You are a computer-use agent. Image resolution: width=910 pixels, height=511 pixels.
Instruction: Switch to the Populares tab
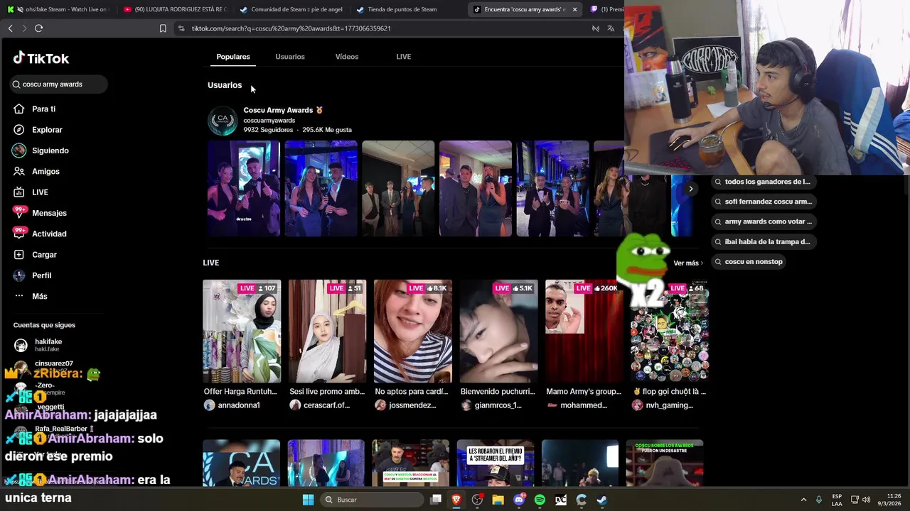[233, 57]
